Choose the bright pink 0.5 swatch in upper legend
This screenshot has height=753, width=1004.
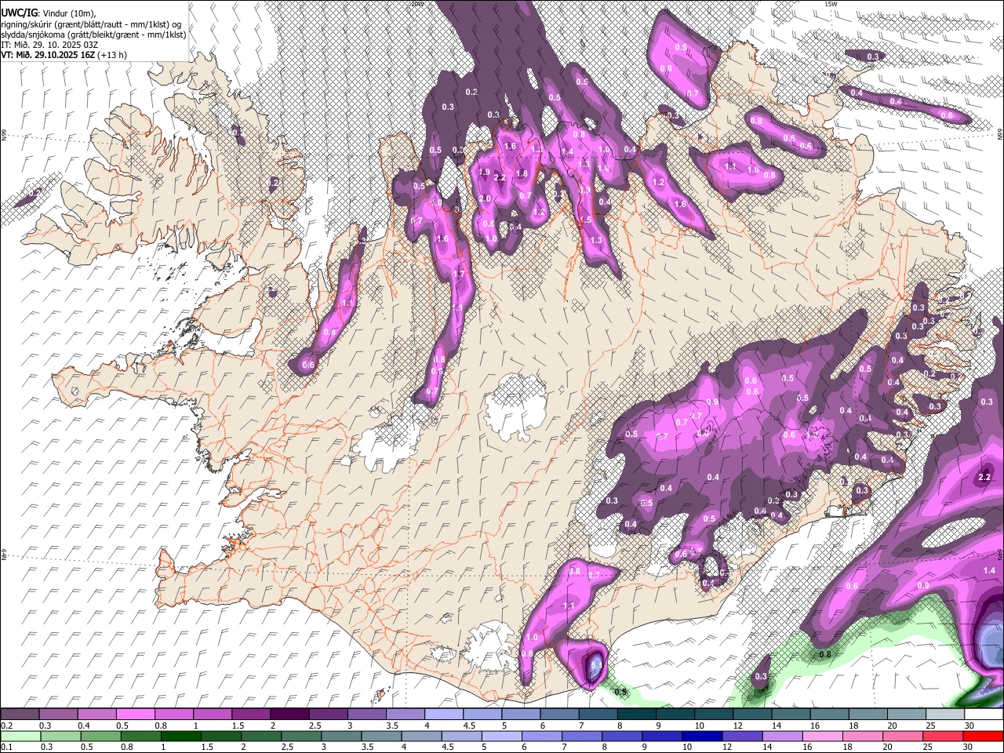pos(135,714)
